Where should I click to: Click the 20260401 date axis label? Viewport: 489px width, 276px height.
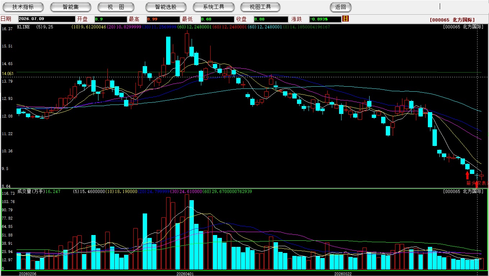pos(185,274)
